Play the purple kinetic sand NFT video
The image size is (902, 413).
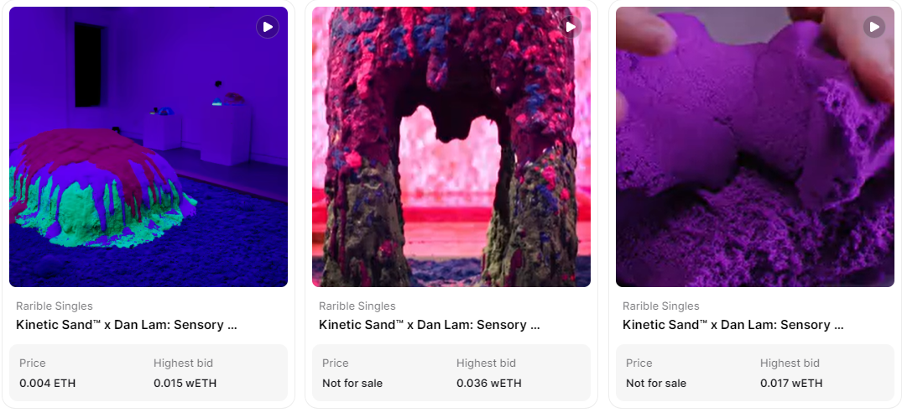coord(873,27)
